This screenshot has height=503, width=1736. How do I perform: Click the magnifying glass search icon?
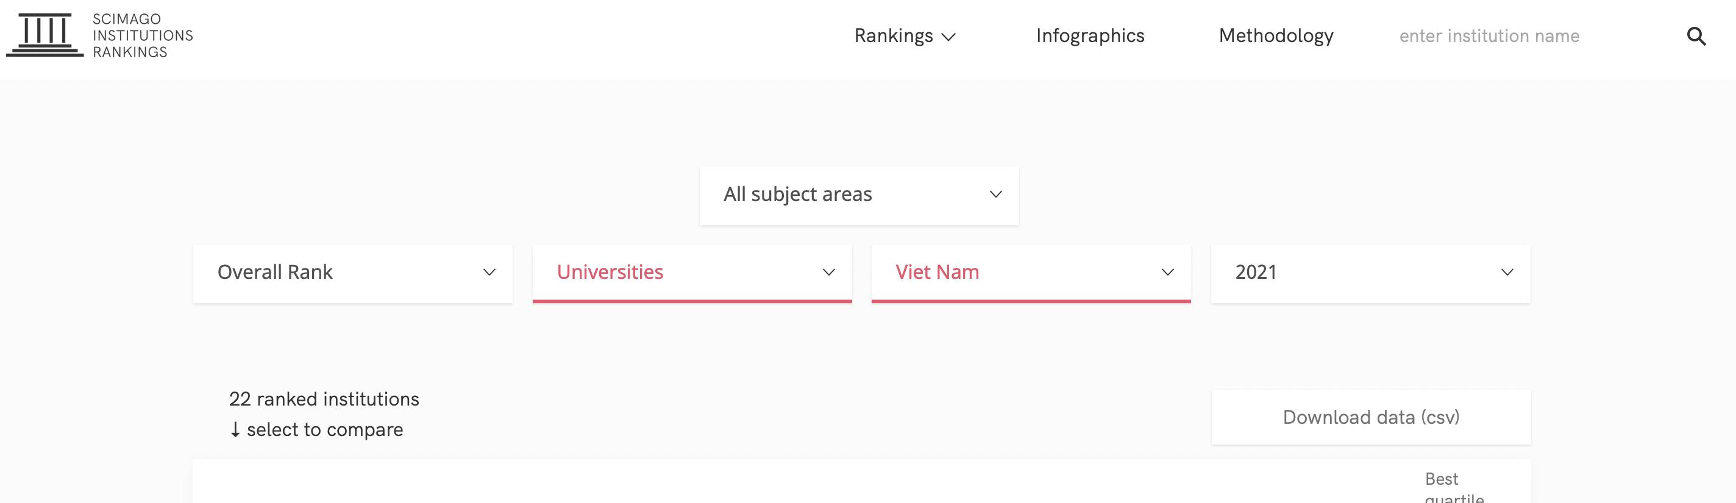click(x=1696, y=37)
